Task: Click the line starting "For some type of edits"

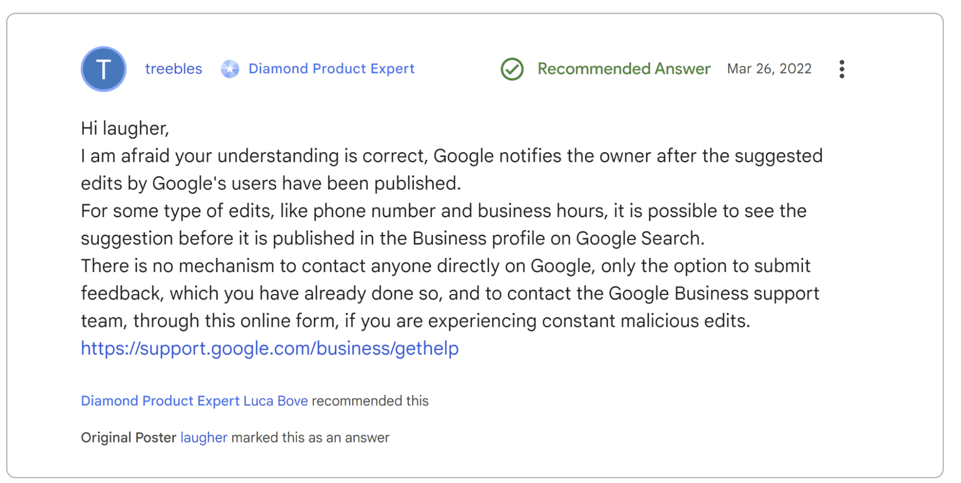Action: pyautogui.click(x=443, y=211)
